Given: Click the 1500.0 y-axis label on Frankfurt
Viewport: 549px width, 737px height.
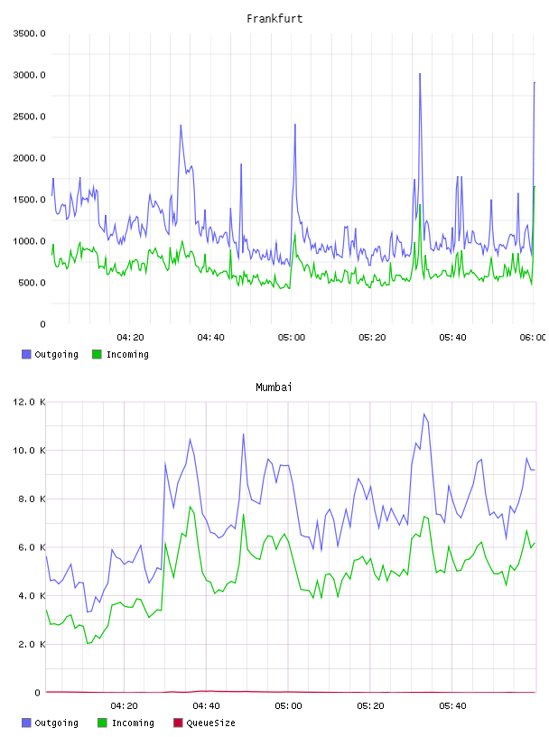Looking at the screenshot, I should pyautogui.click(x=29, y=200).
